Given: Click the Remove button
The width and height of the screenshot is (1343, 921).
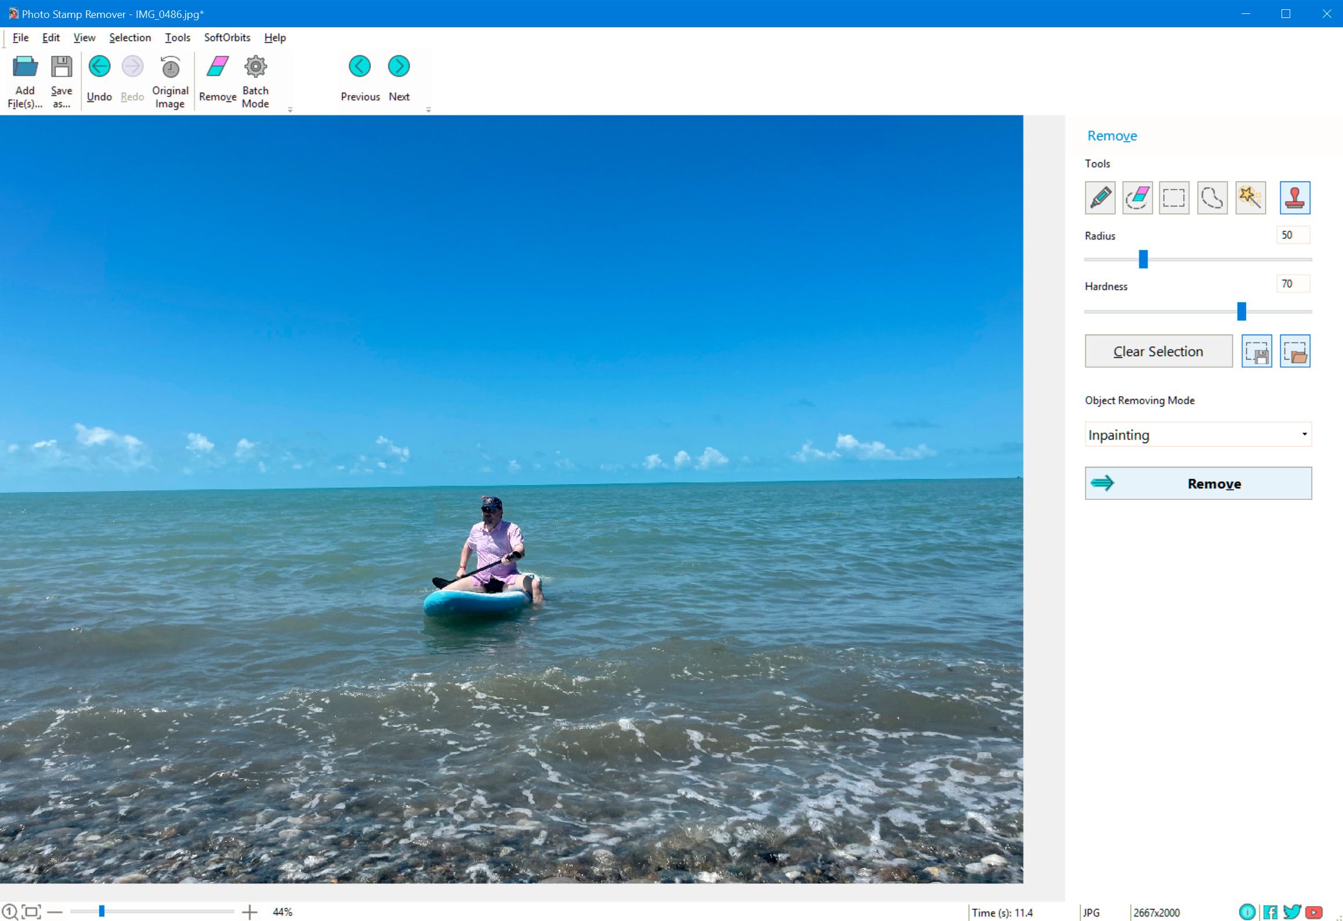Looking at the screenshot, I should tap(1199, 484).
